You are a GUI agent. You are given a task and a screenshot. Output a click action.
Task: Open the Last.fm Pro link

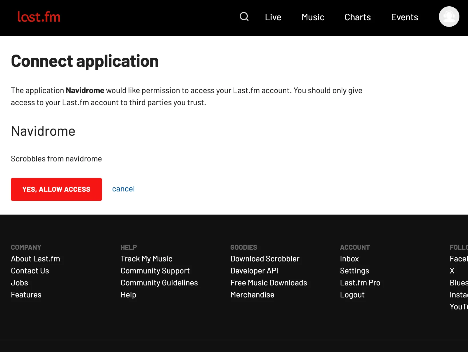[360, 283]
